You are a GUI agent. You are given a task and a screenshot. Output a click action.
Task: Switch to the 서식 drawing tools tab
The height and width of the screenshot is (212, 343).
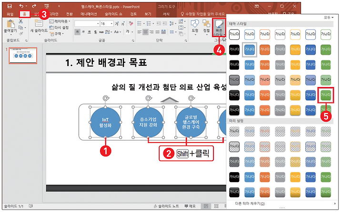pos(166,14)
